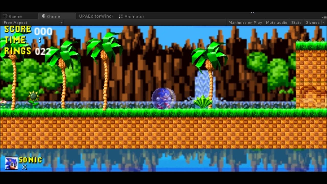Click the spiky green bush by waterfall
This screenshot has height=184, width=327.
[x=203, y=102]
